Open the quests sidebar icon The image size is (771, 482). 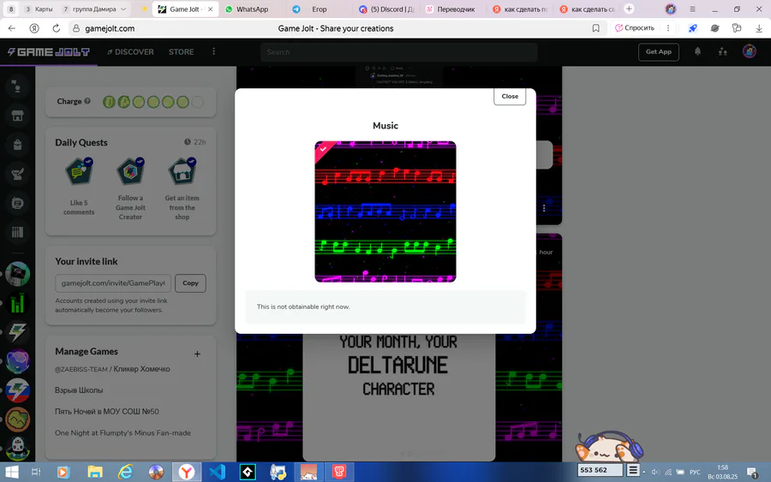tap(17, 174)
